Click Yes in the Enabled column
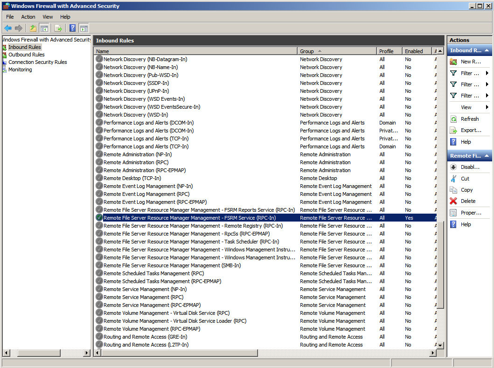This screenshot has width=494, height=368. point(409,218)
